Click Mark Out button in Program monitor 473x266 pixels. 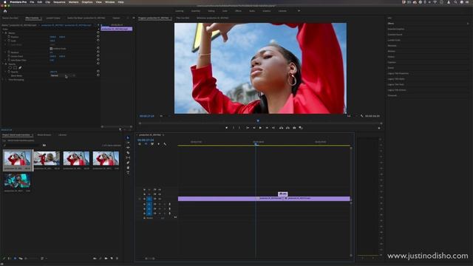[239, 128]
